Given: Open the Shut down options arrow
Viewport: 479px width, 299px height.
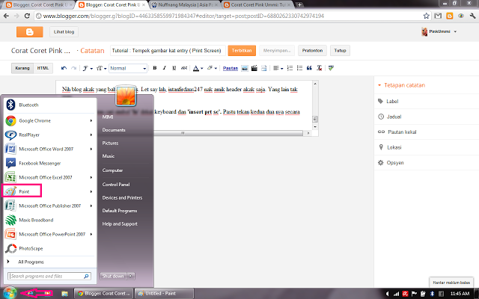Looking at the screenshot, I should click(132, 275).
